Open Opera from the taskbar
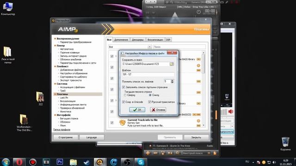The height and width of the screenshot is (166, 296). [19, 162]
